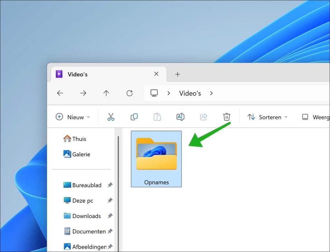Unpin Bureaublad using its pin icon
330x252 pixels.
pos(110,185)
